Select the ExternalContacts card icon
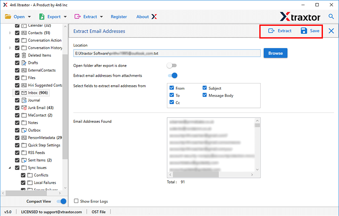Screen dimensions: 339x216 tap(24, 70)
